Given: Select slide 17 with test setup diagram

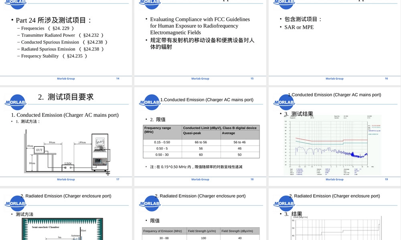Looking at the screenshot, I should click(x=66, y=136).
